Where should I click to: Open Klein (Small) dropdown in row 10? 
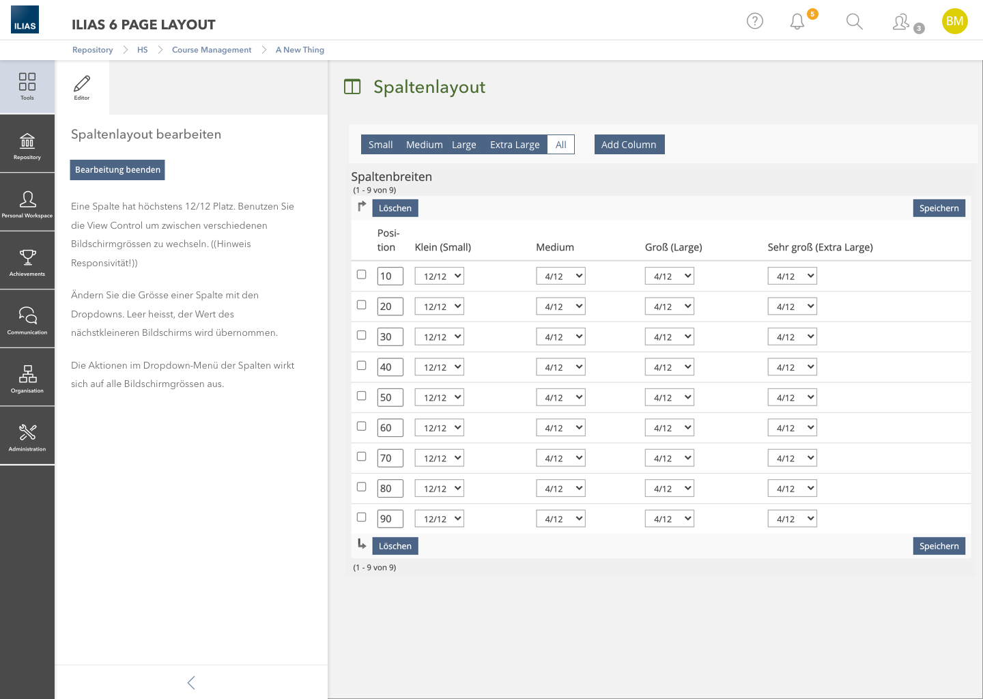click(439, 276)
